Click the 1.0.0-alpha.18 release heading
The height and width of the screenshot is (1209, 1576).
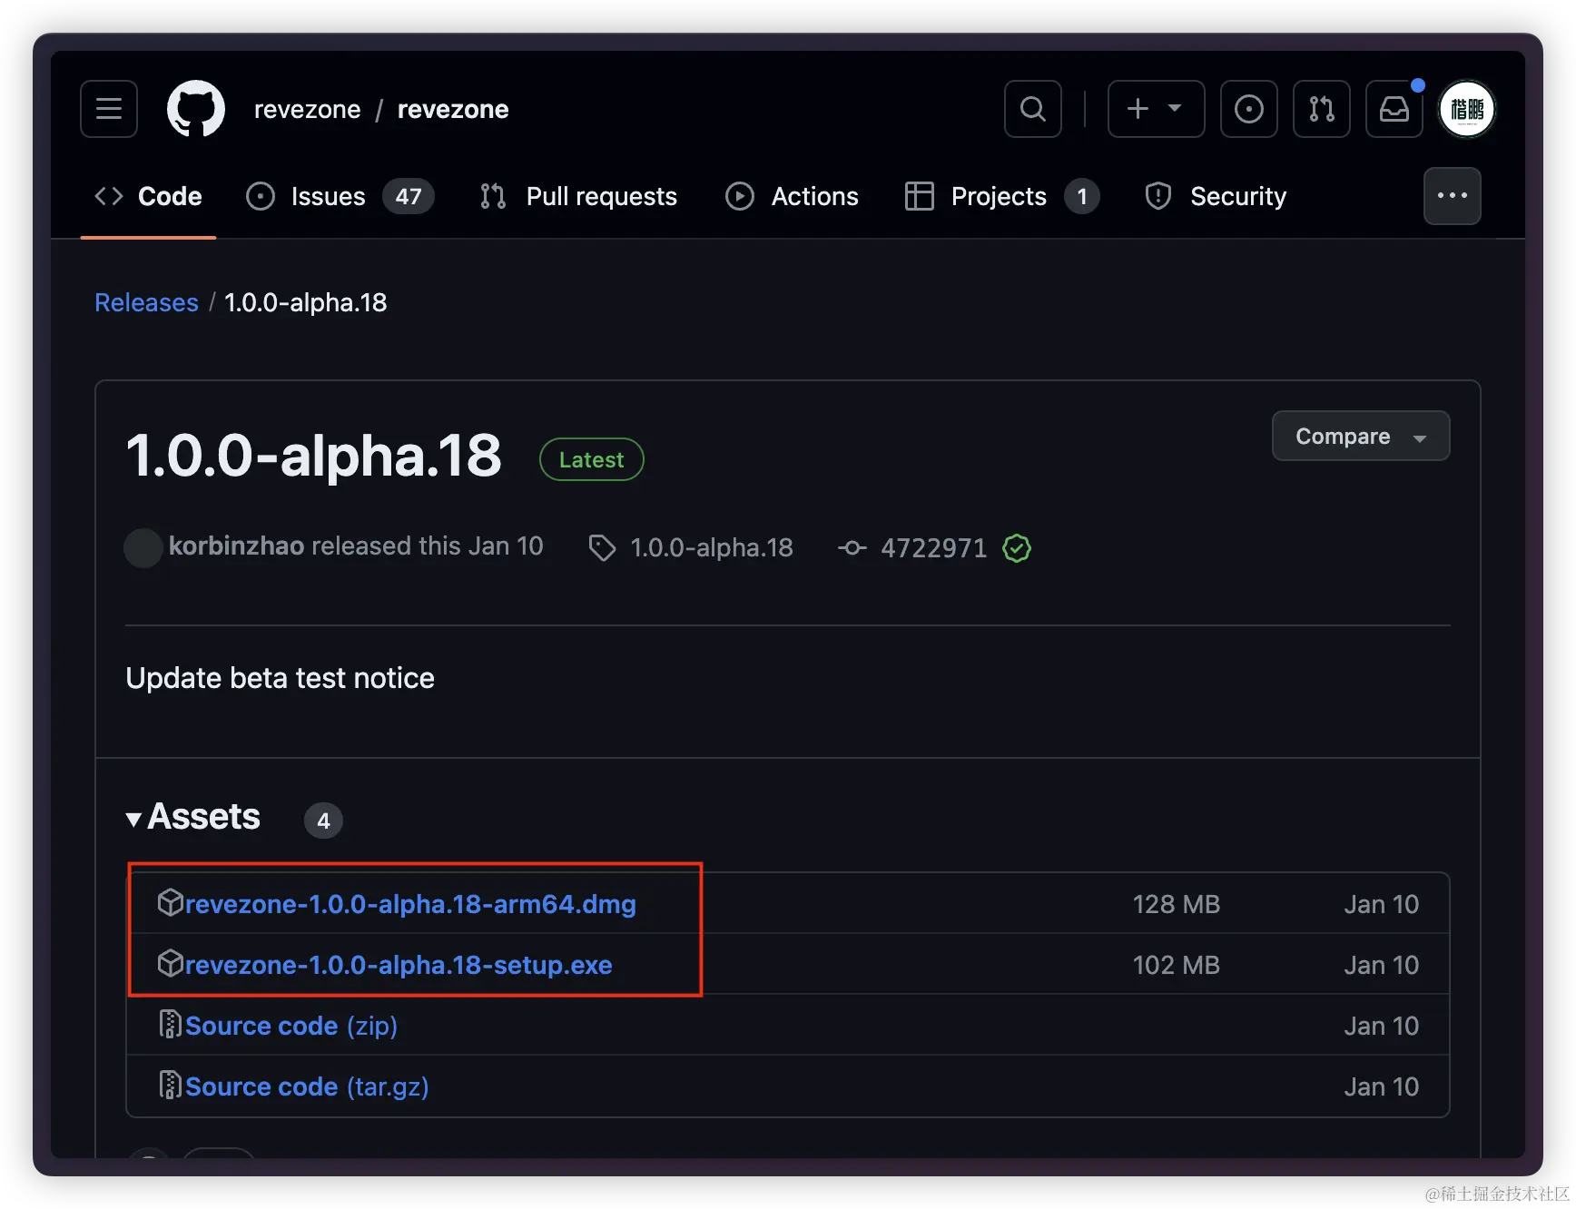pos(314,455)
